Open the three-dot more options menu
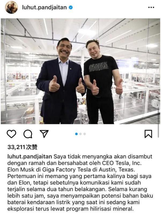This screenshot has height=214, width=161. coord(151,7)
